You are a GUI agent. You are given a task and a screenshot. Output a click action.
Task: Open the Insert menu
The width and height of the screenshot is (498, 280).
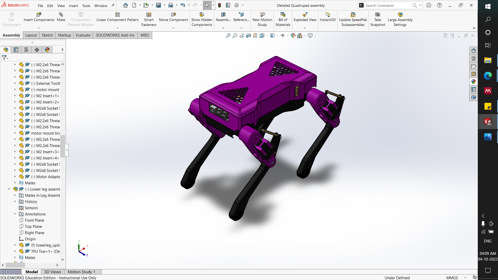pos(73,5)
